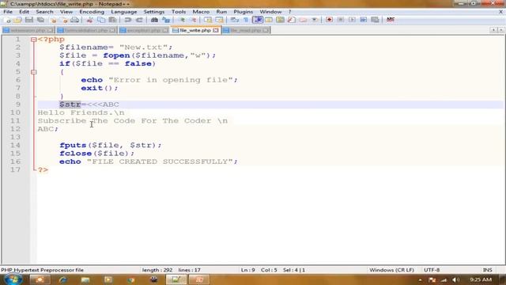The width and height of the screenshot is (506, 285).
Task: Click the fopen function call on line 3
Action: click(116, 55)
